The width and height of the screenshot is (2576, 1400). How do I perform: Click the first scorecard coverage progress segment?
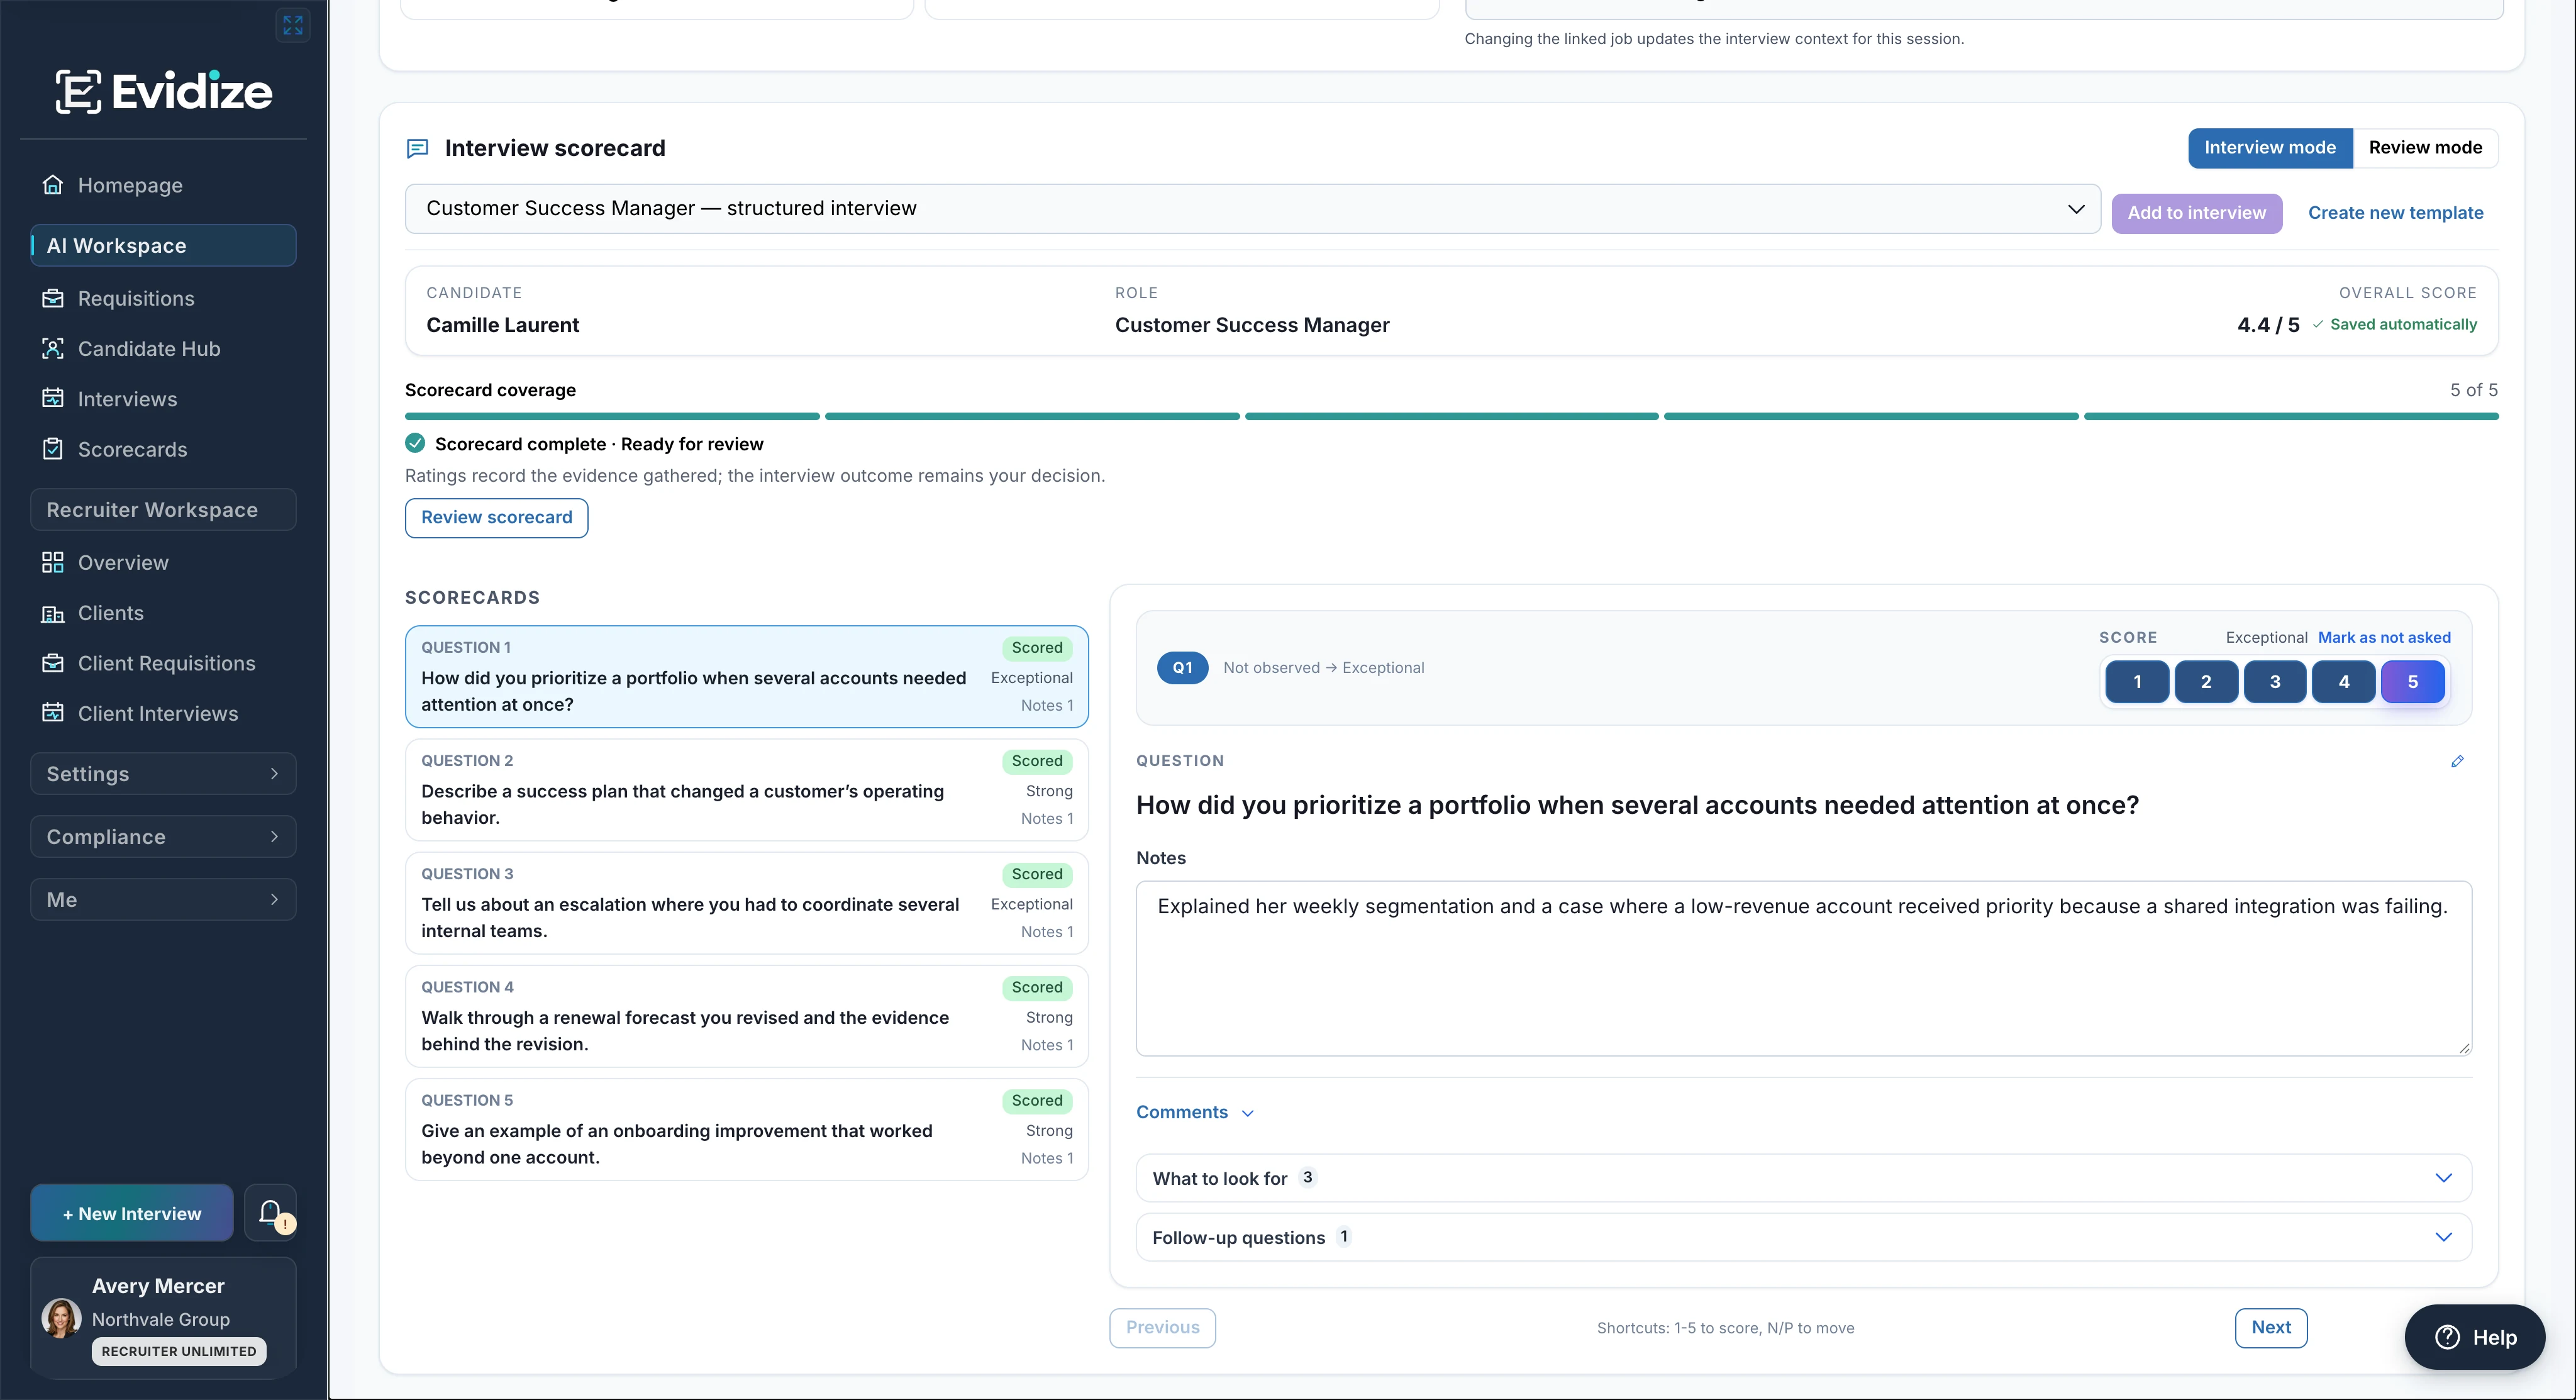tap(612, 416)
